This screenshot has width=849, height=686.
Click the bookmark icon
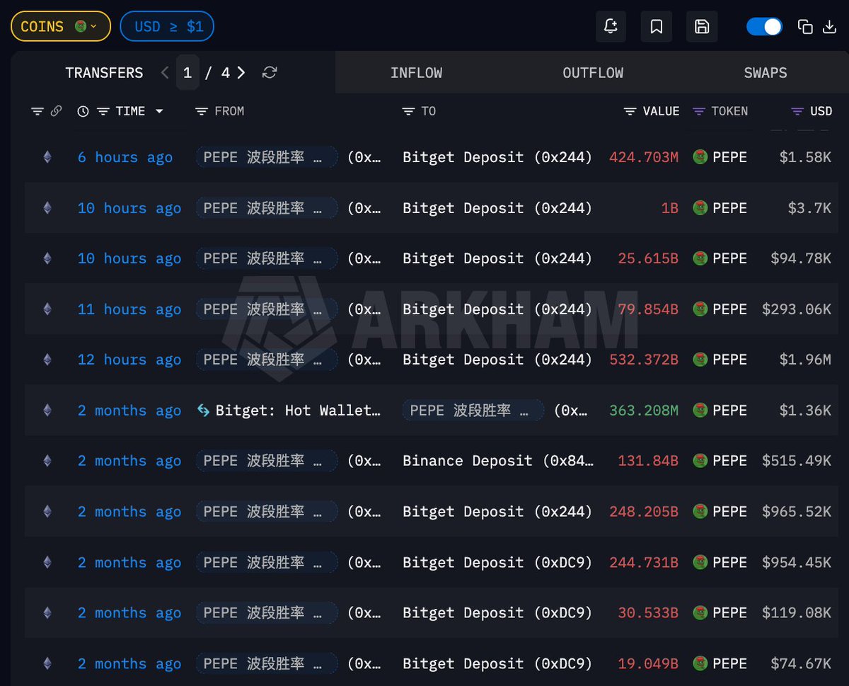pyautogui.click(x=656, y=27)
